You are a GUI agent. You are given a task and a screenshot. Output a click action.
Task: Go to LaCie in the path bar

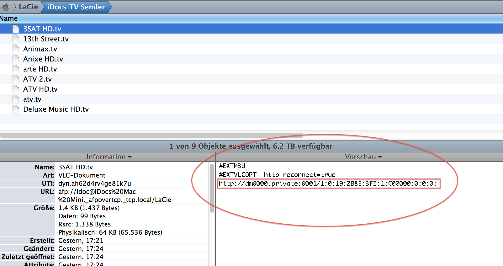point(28,7)
